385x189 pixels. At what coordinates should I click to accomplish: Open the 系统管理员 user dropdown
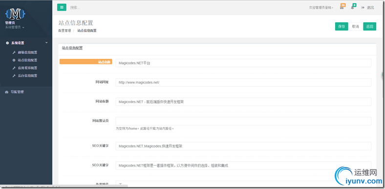[x=15, y=27]
